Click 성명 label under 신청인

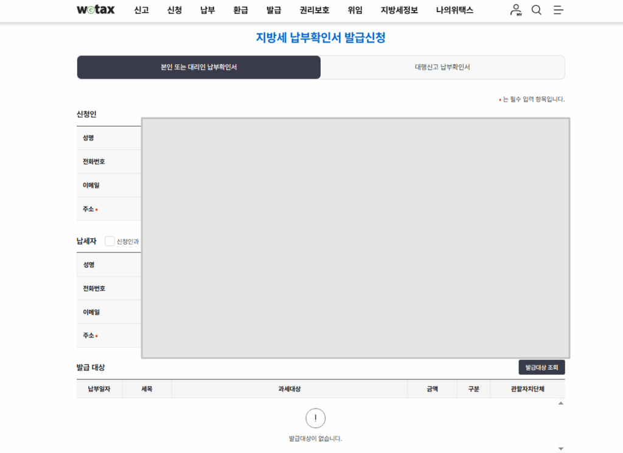(88, 138)
